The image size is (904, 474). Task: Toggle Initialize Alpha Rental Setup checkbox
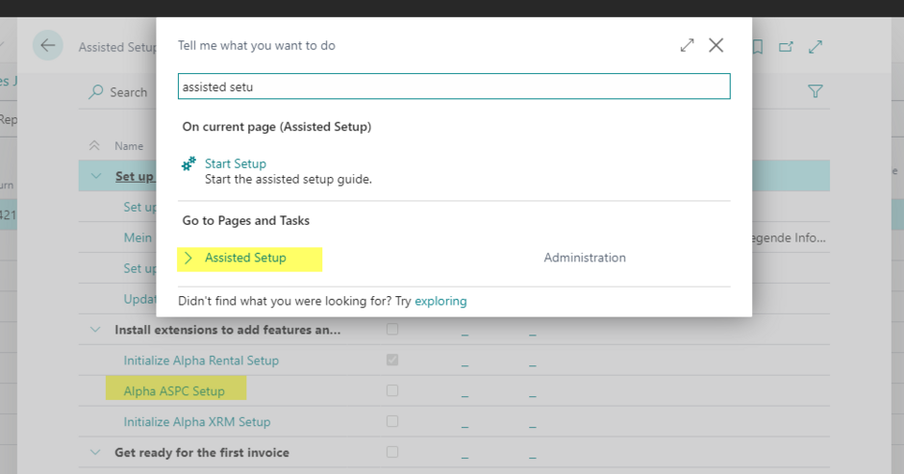391,361
